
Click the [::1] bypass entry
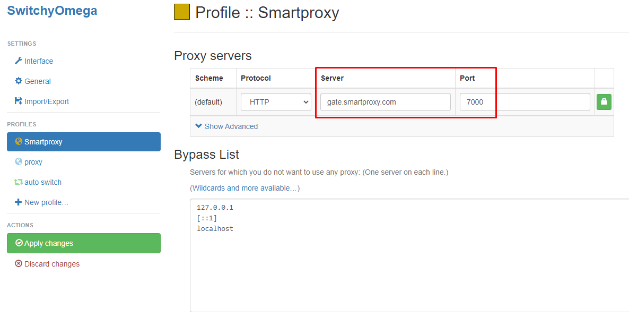pyautogui.click(x=207, y=218)
